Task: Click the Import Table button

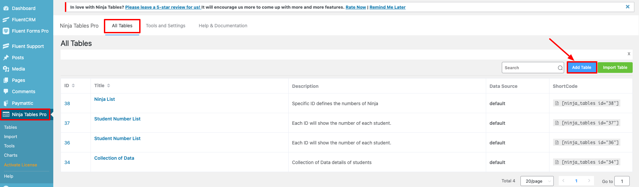Action: 615,68
